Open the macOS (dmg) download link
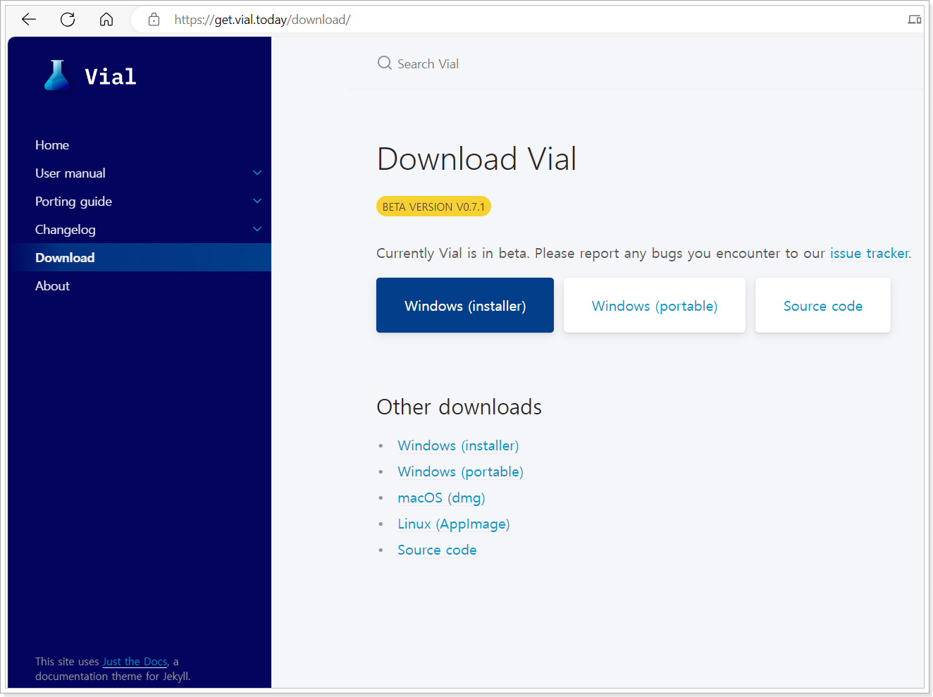Viewport: 933px width, 697px height. [x=441, y=498]
